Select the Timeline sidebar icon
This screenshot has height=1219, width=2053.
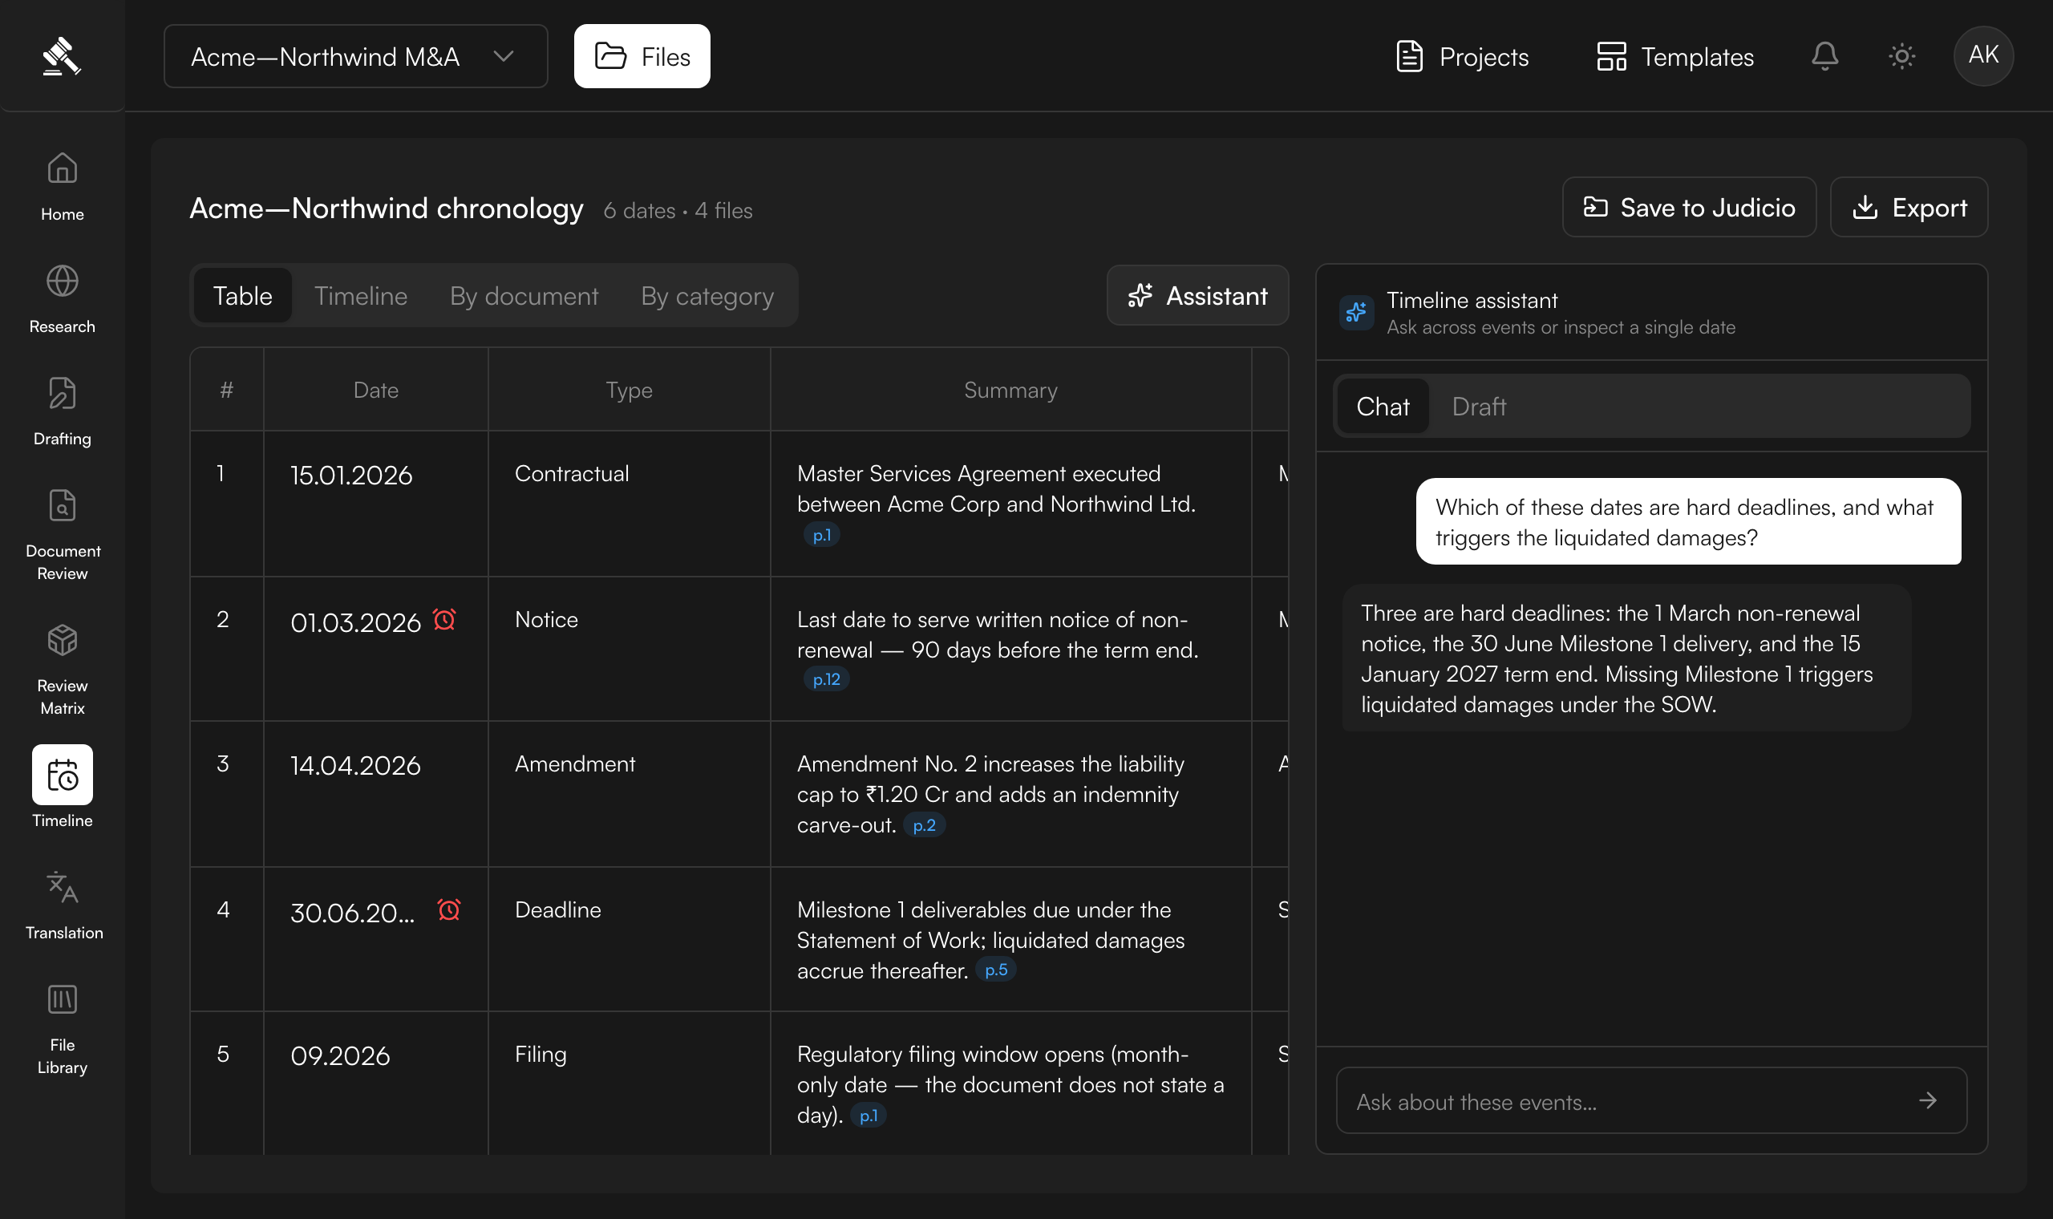pyautogui.click(x=63, y=775)
